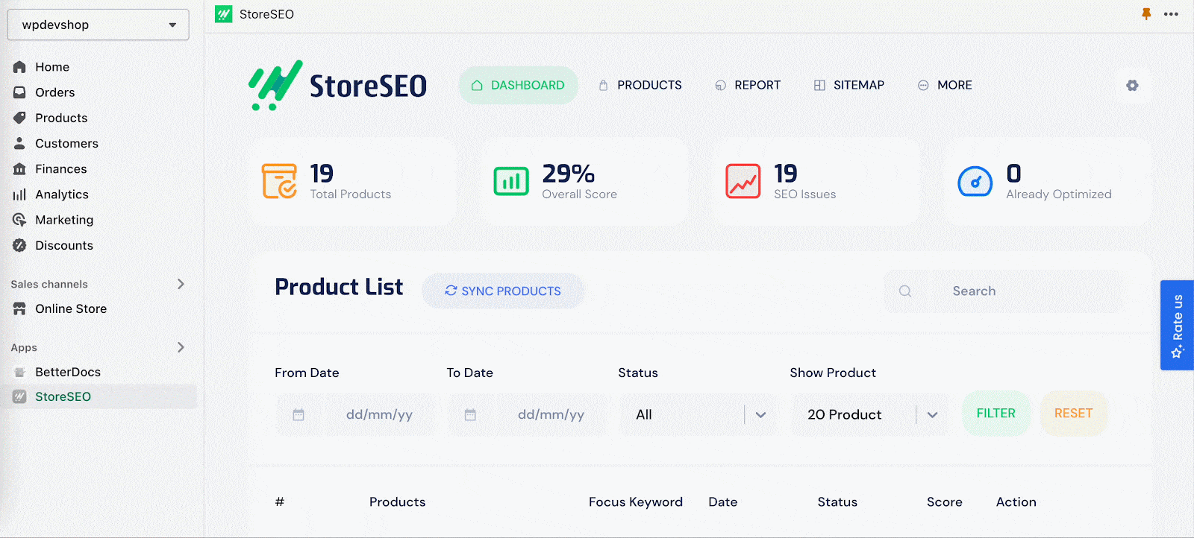This screenshot has height=538, width=1194.
Task: Click the SEO Issues red graph icon
Action: pos(743,181)
